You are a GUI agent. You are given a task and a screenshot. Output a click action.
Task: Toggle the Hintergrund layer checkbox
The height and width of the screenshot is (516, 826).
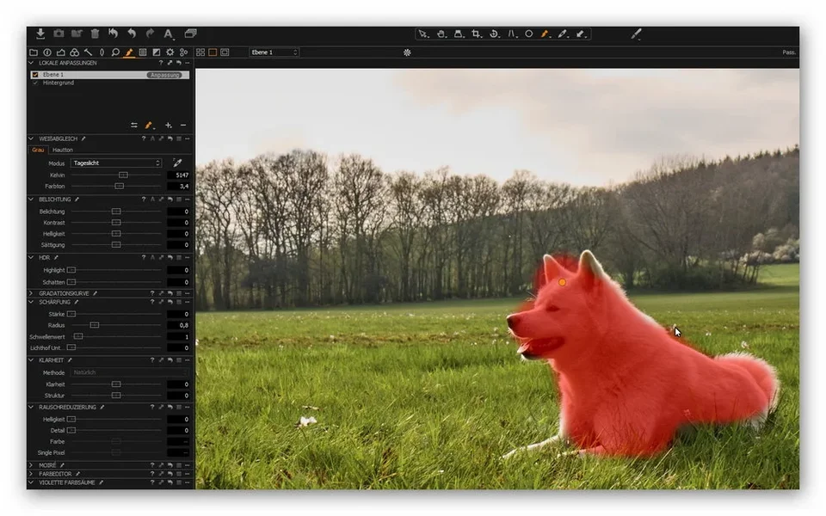35,83
